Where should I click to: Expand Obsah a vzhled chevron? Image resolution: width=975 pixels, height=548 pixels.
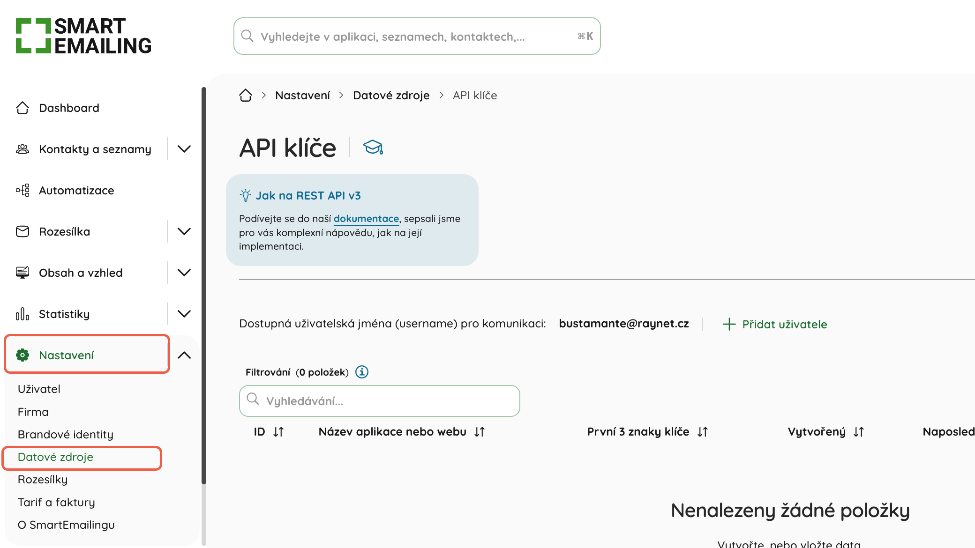[x=184, y=273]
